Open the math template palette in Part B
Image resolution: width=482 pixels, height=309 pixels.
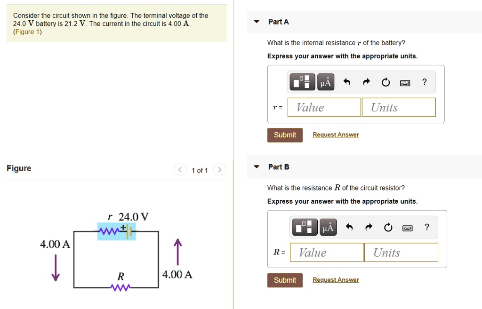pos(304,227)
